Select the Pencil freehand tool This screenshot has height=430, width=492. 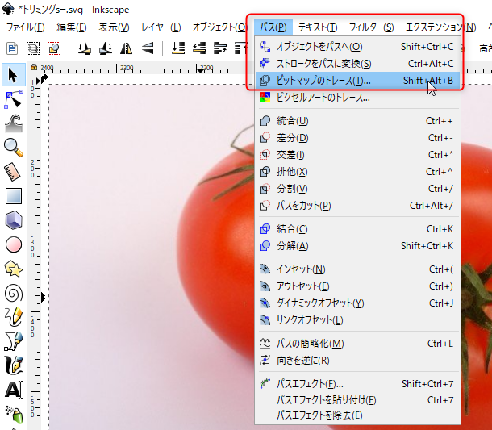pyautogui.click(x=14, y=317)
